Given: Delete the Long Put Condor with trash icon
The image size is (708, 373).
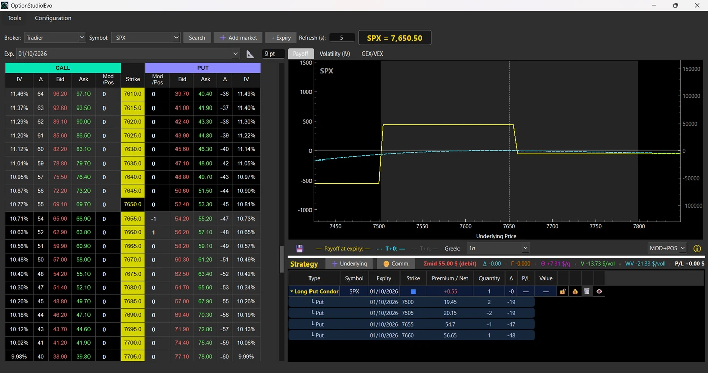Looking at the screenshot, I should [587, 292].
